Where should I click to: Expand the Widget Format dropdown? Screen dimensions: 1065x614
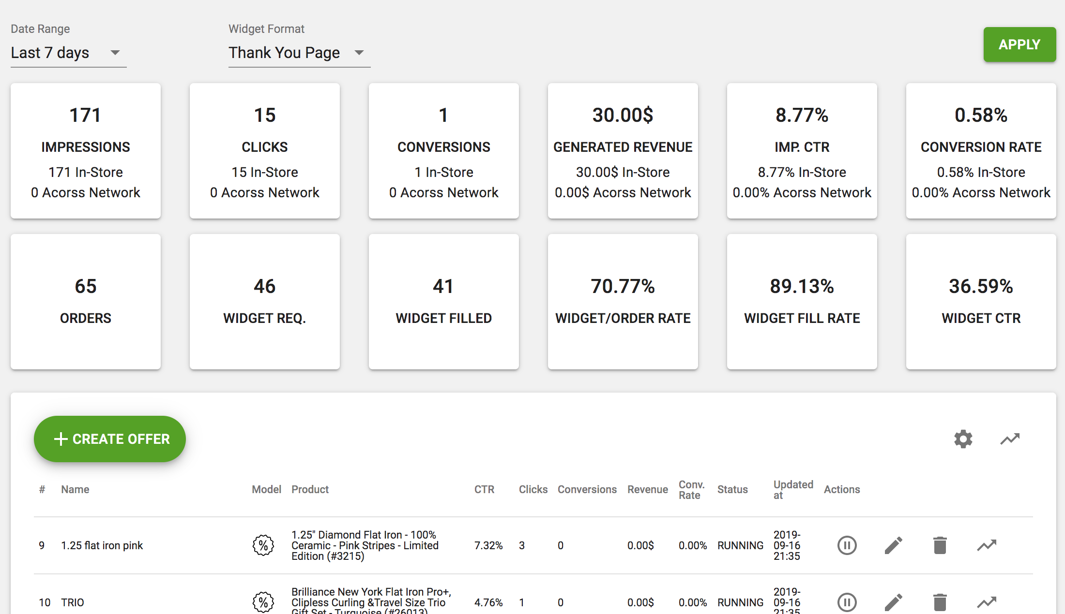coord(299,53)
